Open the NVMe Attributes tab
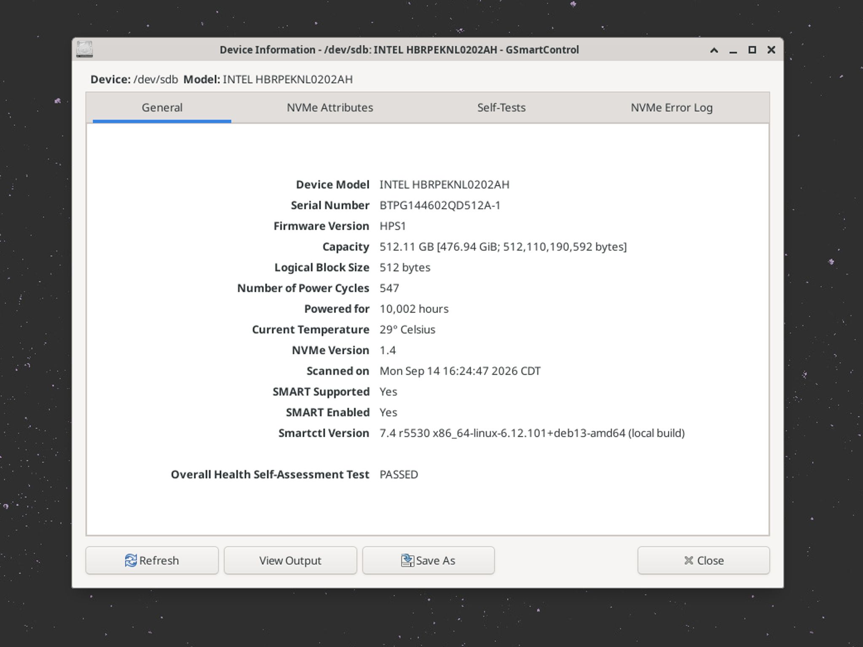Screen dimensions: 863x647 pos(330,108)
